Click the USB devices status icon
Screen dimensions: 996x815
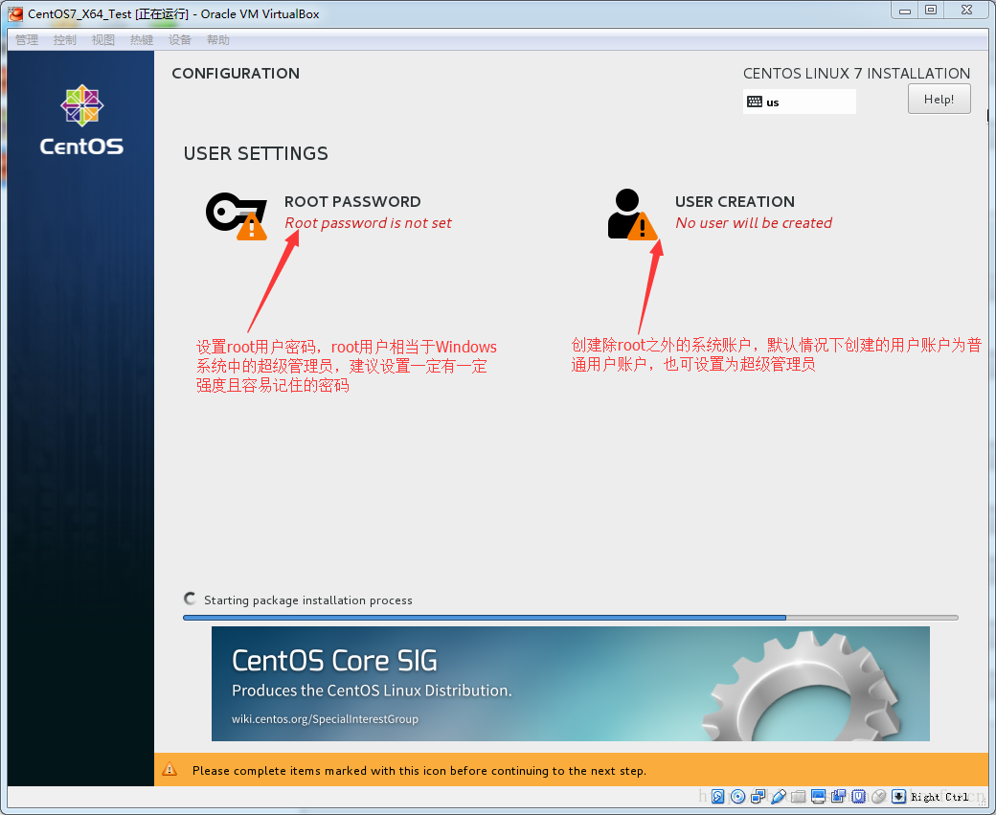[778, 796]
